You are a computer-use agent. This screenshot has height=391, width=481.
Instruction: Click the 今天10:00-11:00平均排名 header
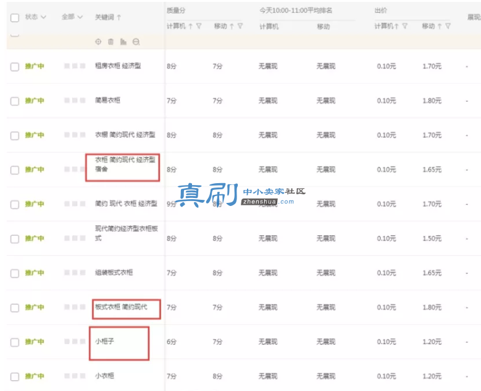(x=296, y=10)
